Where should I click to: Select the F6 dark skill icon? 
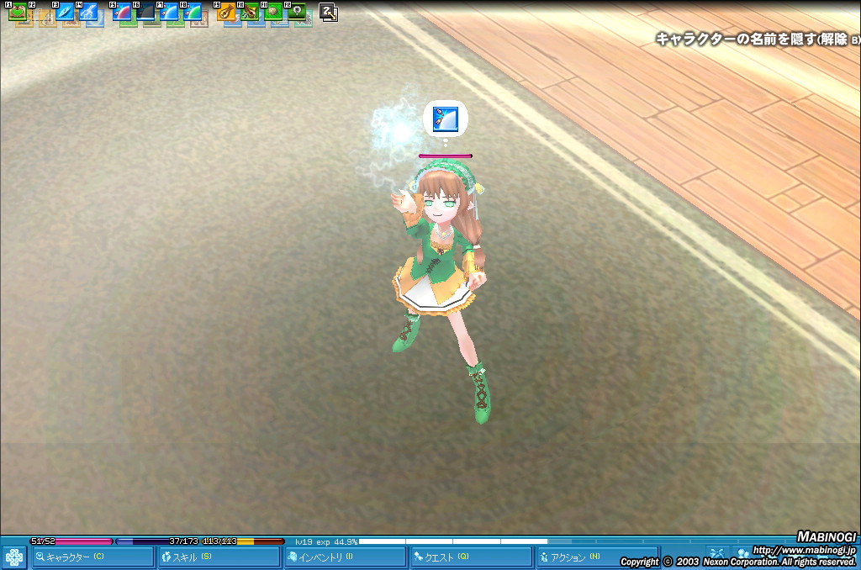coord(145,11)
